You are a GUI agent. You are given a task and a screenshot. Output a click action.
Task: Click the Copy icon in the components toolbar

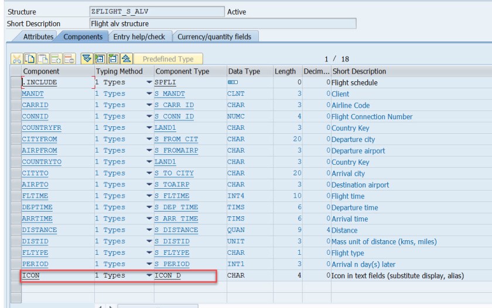(x=30, y=59)
